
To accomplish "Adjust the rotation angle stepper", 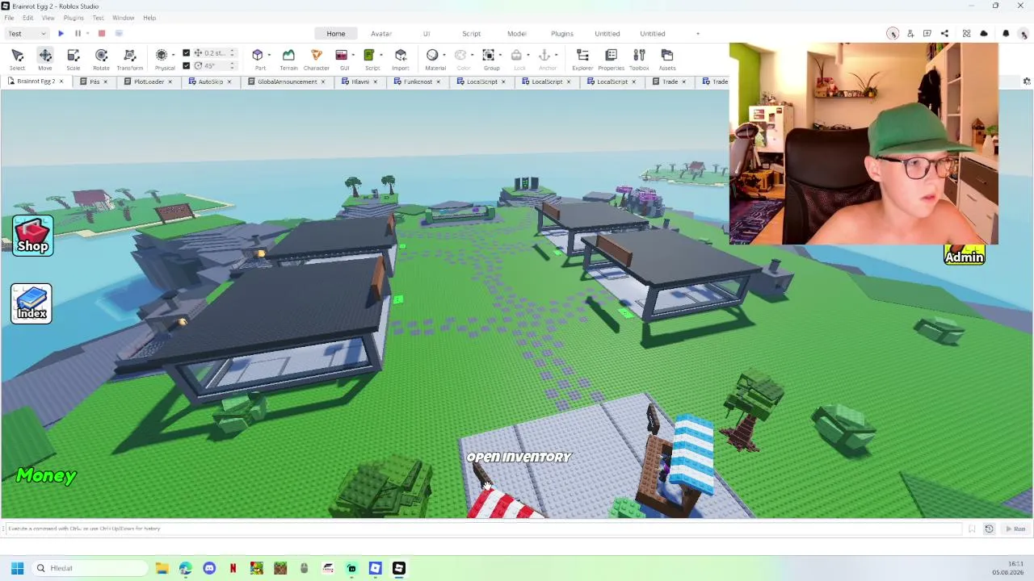I will pyautogui.click(x=233, y=65).
